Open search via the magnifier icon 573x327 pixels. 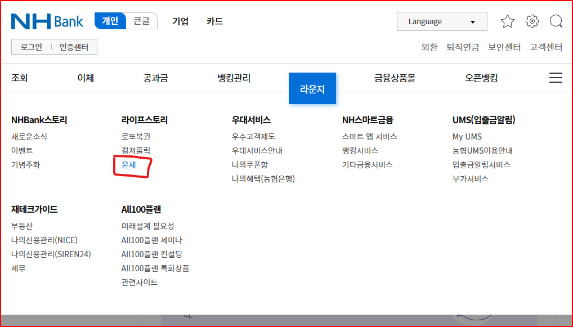[x=556, y=21]
